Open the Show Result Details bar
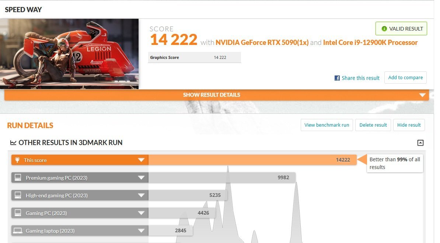The image size is (440, 243). click(217, 95)
